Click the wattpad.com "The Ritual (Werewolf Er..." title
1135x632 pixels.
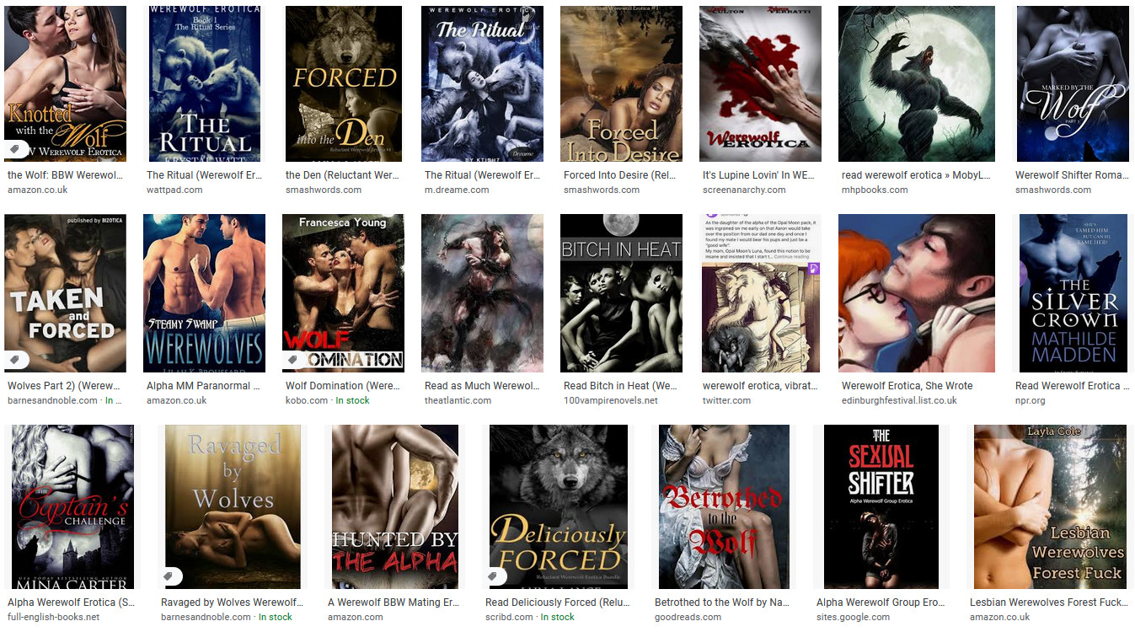coord(204,175)
